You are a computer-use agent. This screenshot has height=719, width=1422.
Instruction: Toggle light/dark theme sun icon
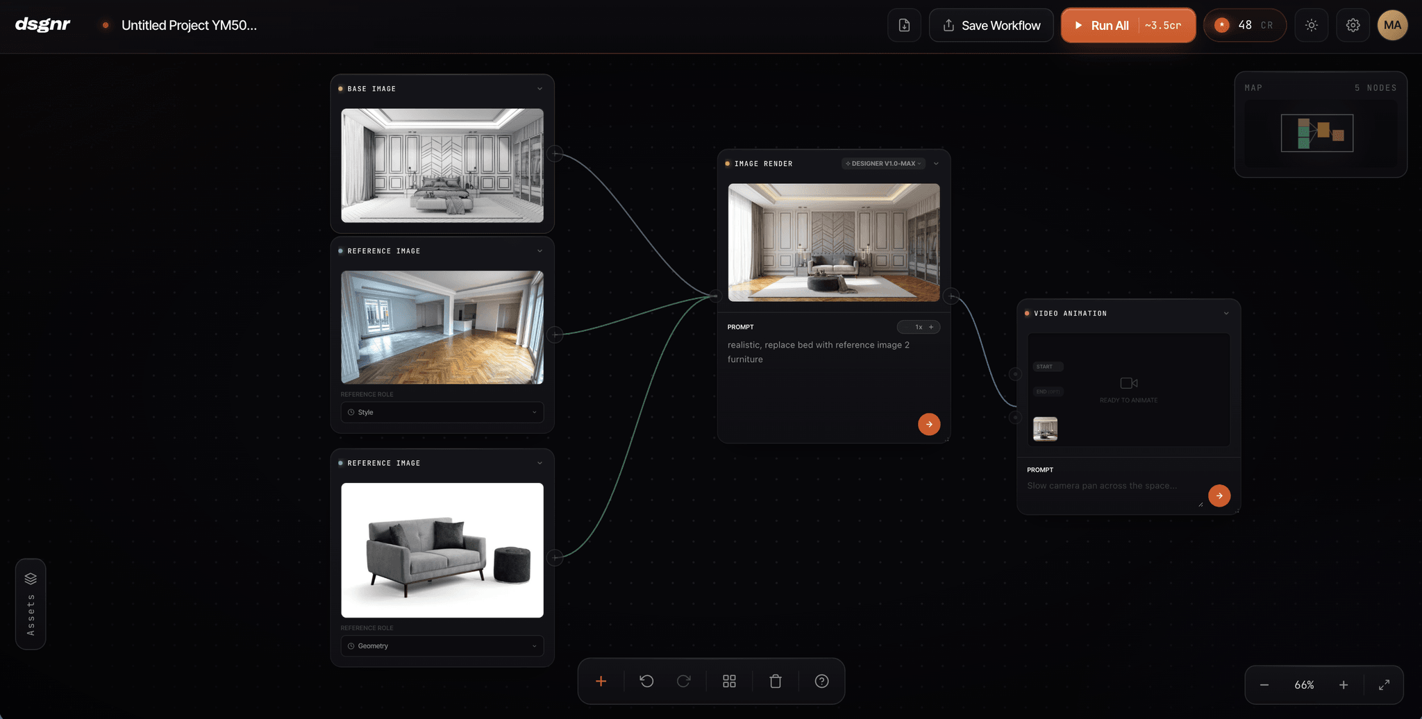tap(1311, 25)
